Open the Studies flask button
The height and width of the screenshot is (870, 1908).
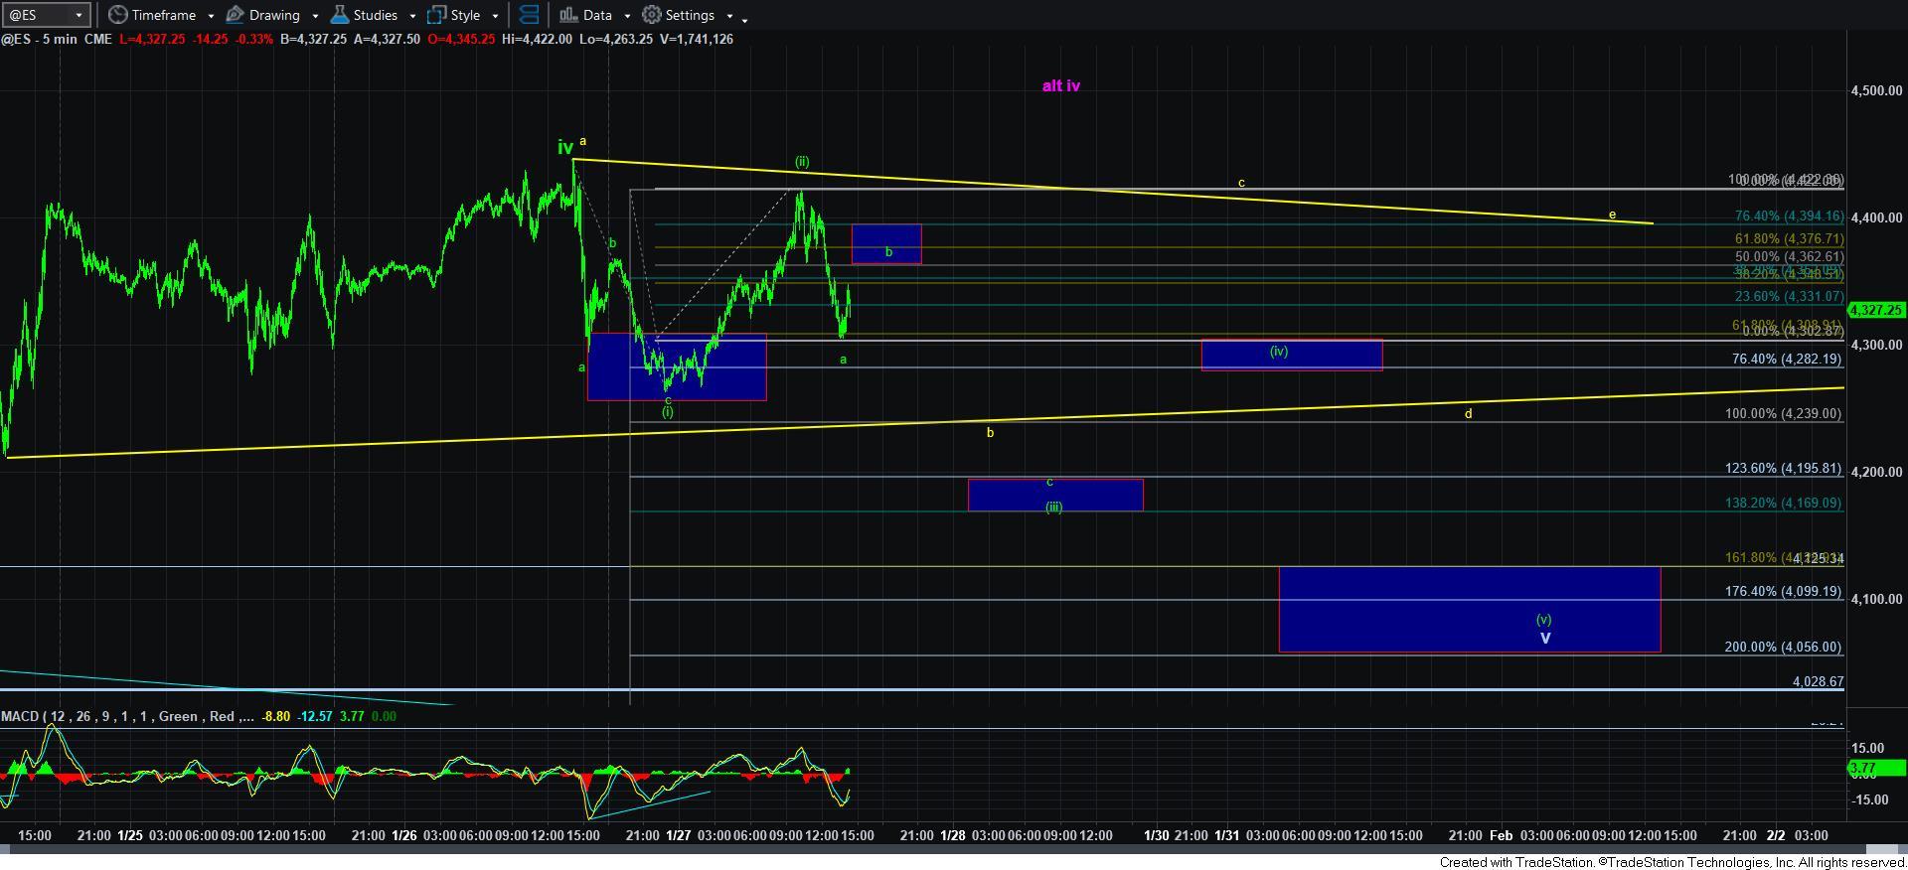click(364, 15)
